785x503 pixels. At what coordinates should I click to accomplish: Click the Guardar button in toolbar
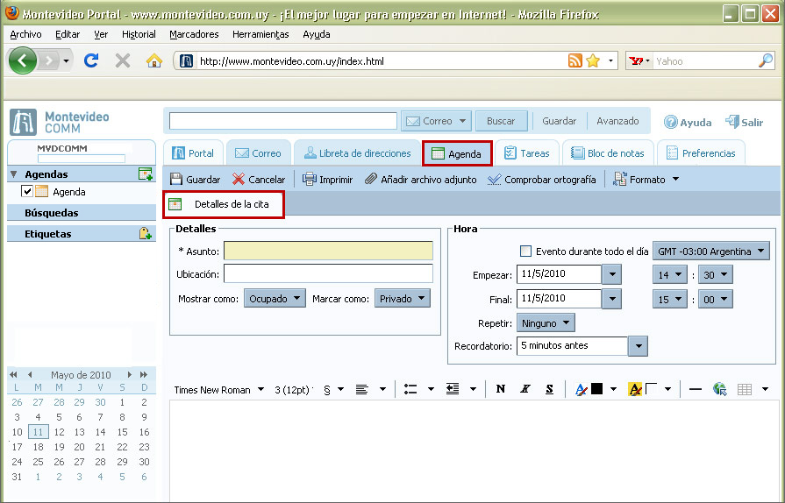pos(195,180)
